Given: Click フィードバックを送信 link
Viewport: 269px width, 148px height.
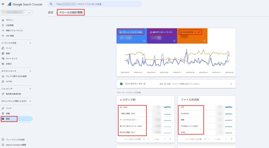Looking at the screenshot, I should point(15,140).
